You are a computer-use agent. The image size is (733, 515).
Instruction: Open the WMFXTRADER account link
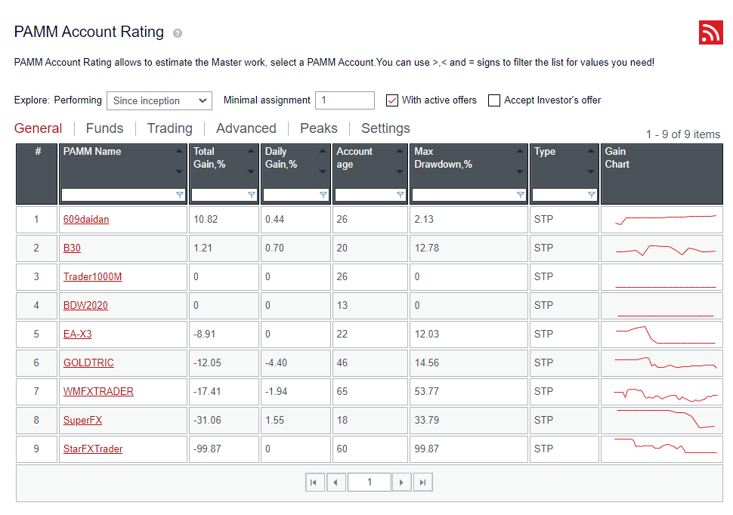click(98, 392)
